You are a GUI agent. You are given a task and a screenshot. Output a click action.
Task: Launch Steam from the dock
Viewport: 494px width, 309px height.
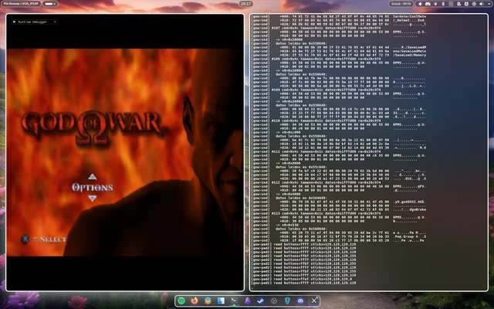point(261,301)
